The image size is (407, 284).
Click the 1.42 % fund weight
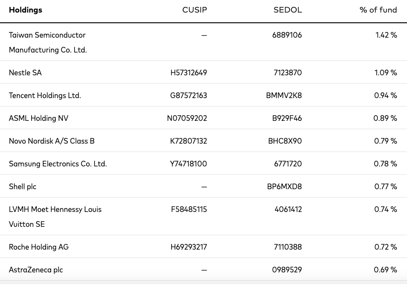(386, 35)
